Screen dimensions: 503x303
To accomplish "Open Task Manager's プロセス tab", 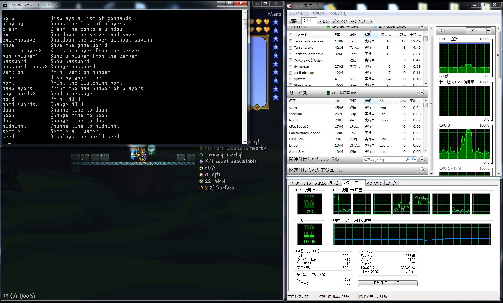I will point(320,183).
